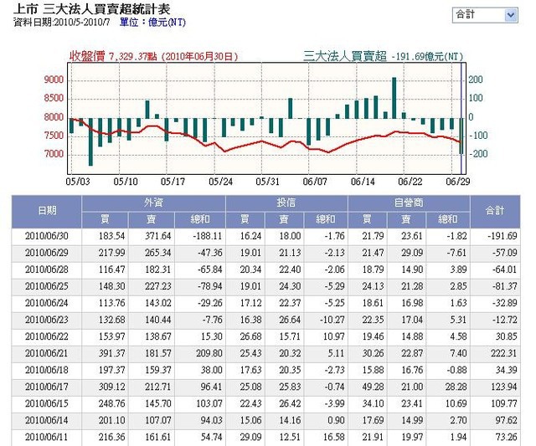This screenshot has height=446, width=536.
Task: Click the 單位：億元(NT) unit label
Action: coord(152,23)
